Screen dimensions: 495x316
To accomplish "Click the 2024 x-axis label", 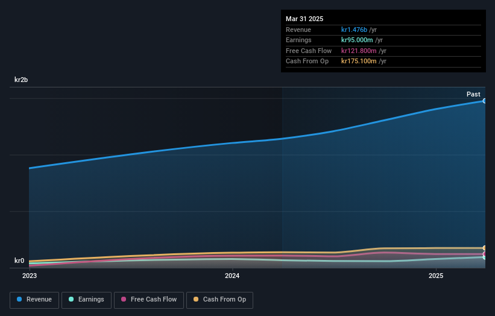I will 232,276.
